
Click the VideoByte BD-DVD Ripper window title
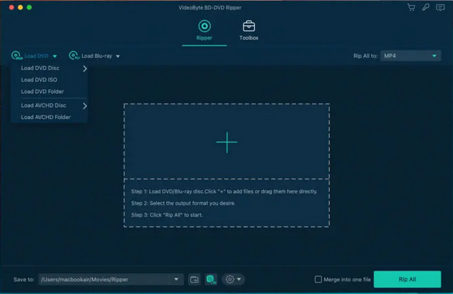coord(210,8)
